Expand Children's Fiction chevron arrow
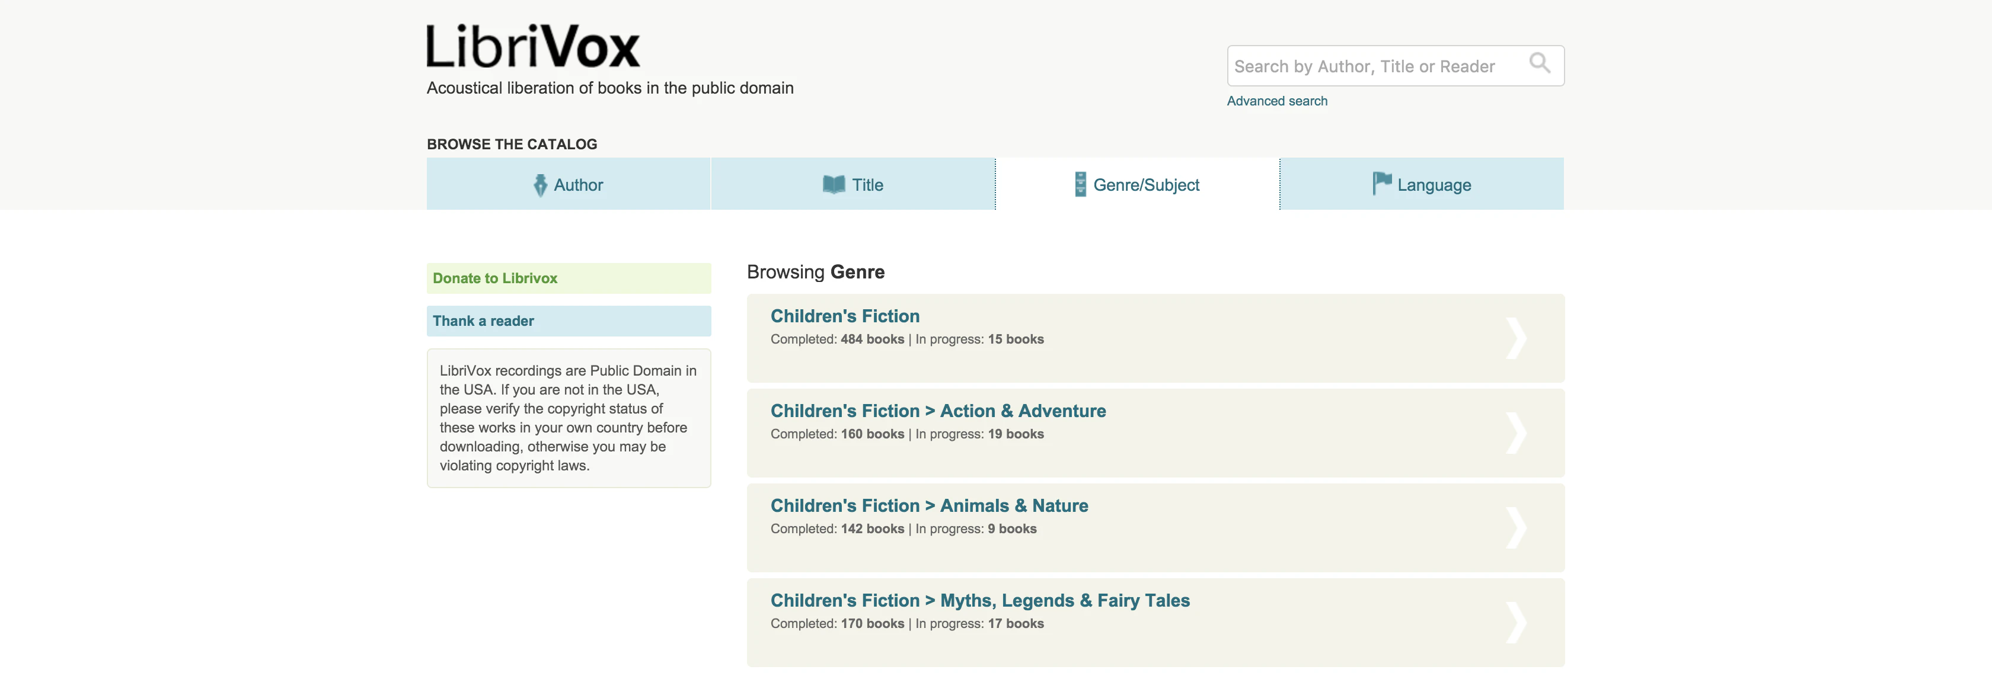This screenshot has height=673, width=1992. tap(1516, 338)
